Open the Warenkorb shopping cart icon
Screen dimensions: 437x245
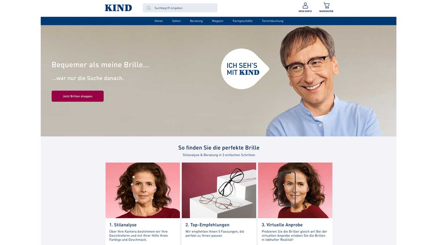(x=326, y=7)
